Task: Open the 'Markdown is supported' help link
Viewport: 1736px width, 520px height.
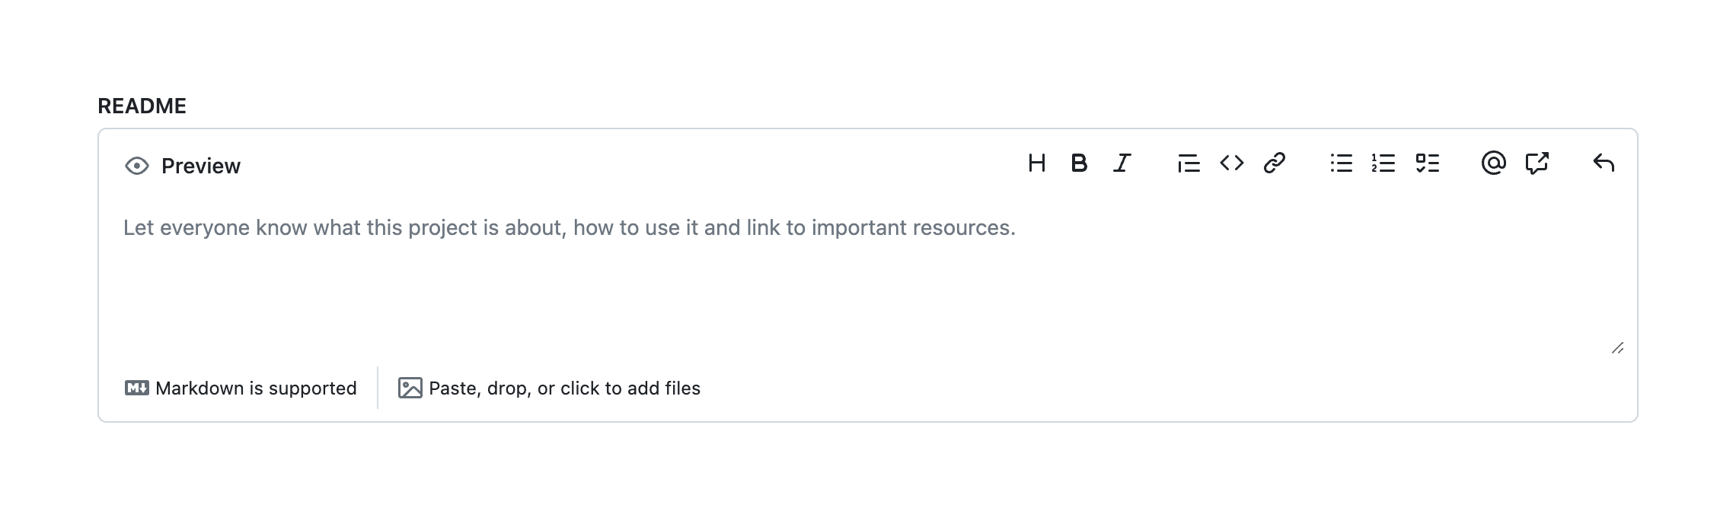Action: pyautogui.click(x=256, y=388)
